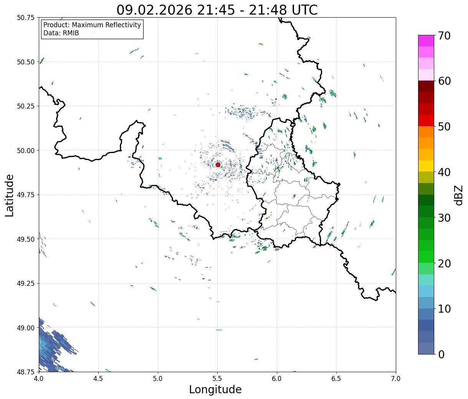
Task: Click the Longitude axis label
Action: (215, 389)
